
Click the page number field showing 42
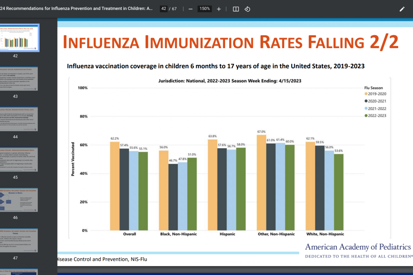(163, 9)
